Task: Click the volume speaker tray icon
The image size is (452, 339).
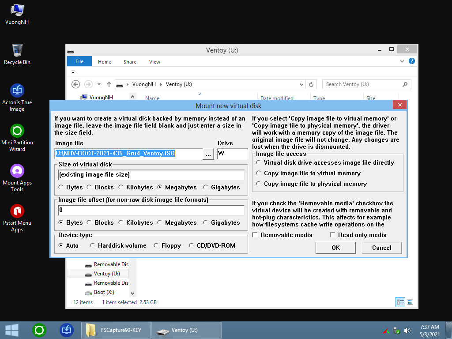Action: click(x=407, y=331)
